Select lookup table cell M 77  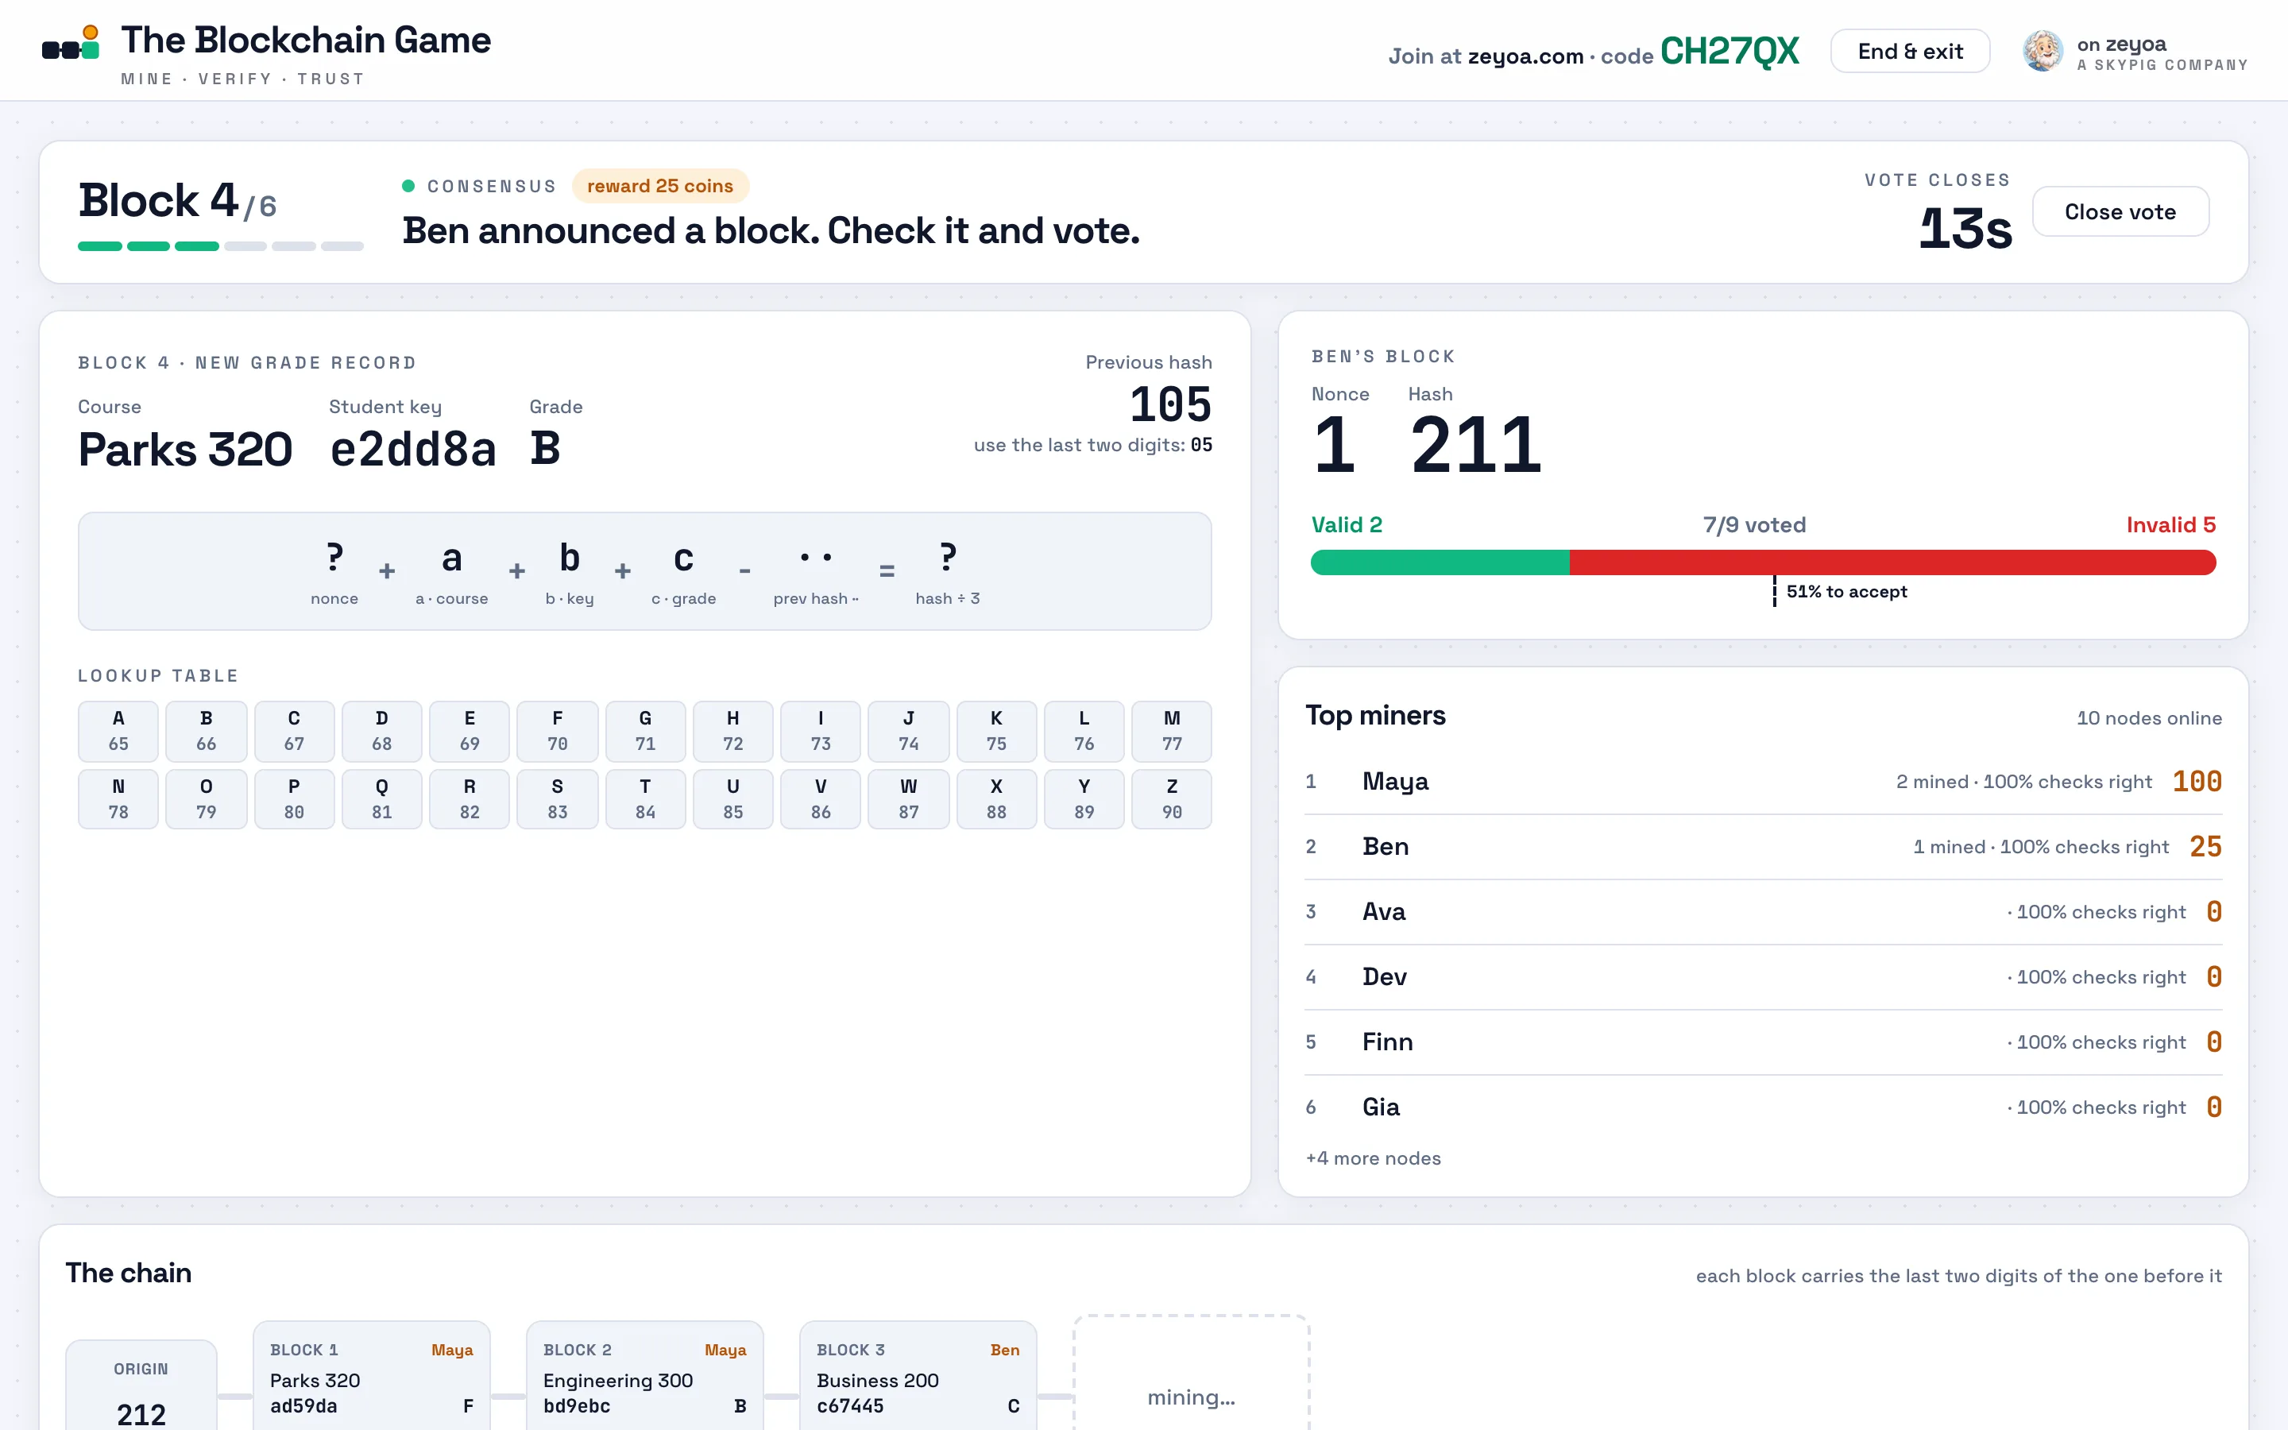[x=1173, y=731]
